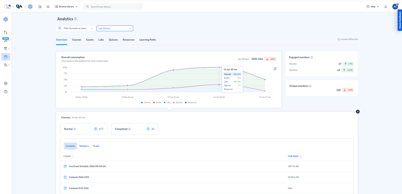
Task: Click the Started info icon
Action: (74, 129)
